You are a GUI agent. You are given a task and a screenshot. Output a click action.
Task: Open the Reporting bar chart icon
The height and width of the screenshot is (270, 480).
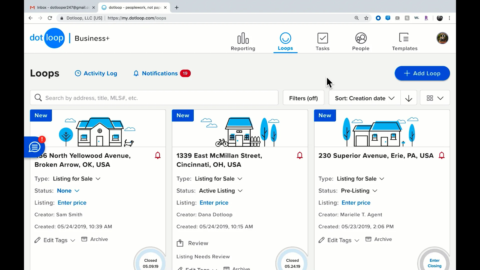click(243, 38)
